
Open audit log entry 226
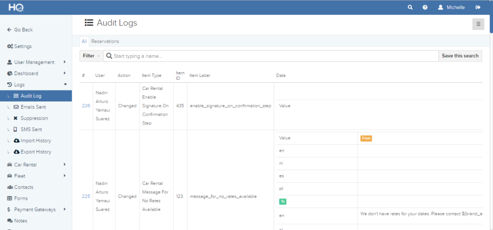pyautogui.click(x=86, y=106)
